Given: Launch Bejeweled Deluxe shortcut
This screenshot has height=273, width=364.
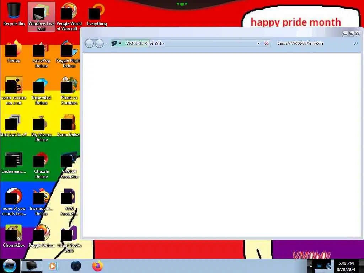Looking at the screenshot, I should click(41, 91).
